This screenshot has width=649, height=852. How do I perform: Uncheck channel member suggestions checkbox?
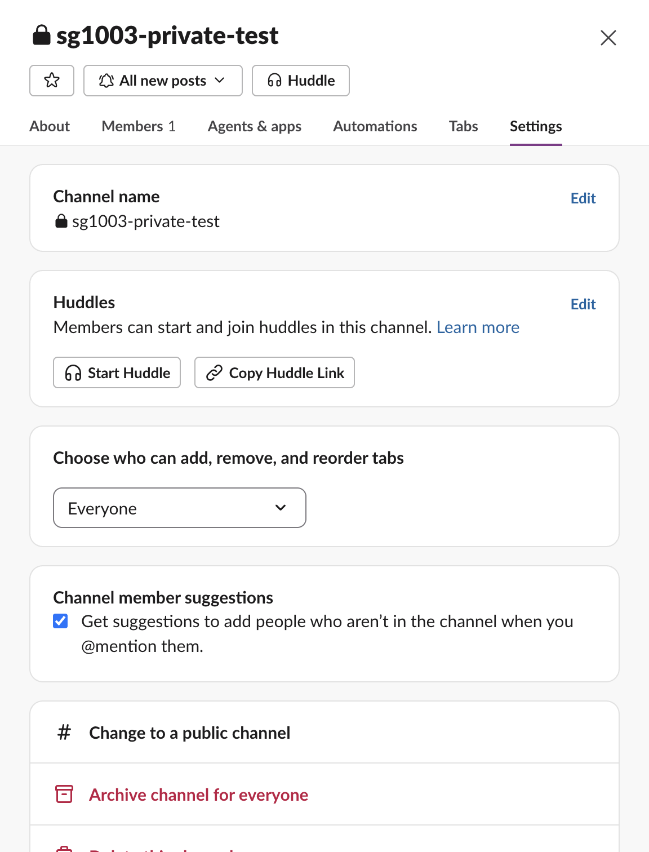[x=60, y=621]
